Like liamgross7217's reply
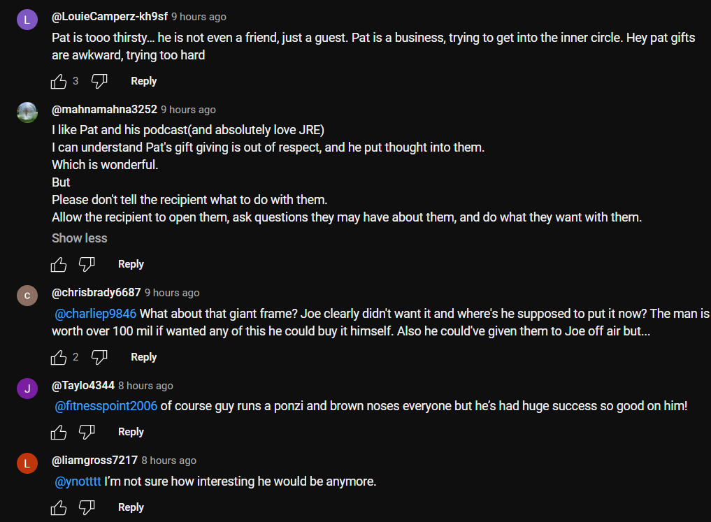 [x=59, y=508]
